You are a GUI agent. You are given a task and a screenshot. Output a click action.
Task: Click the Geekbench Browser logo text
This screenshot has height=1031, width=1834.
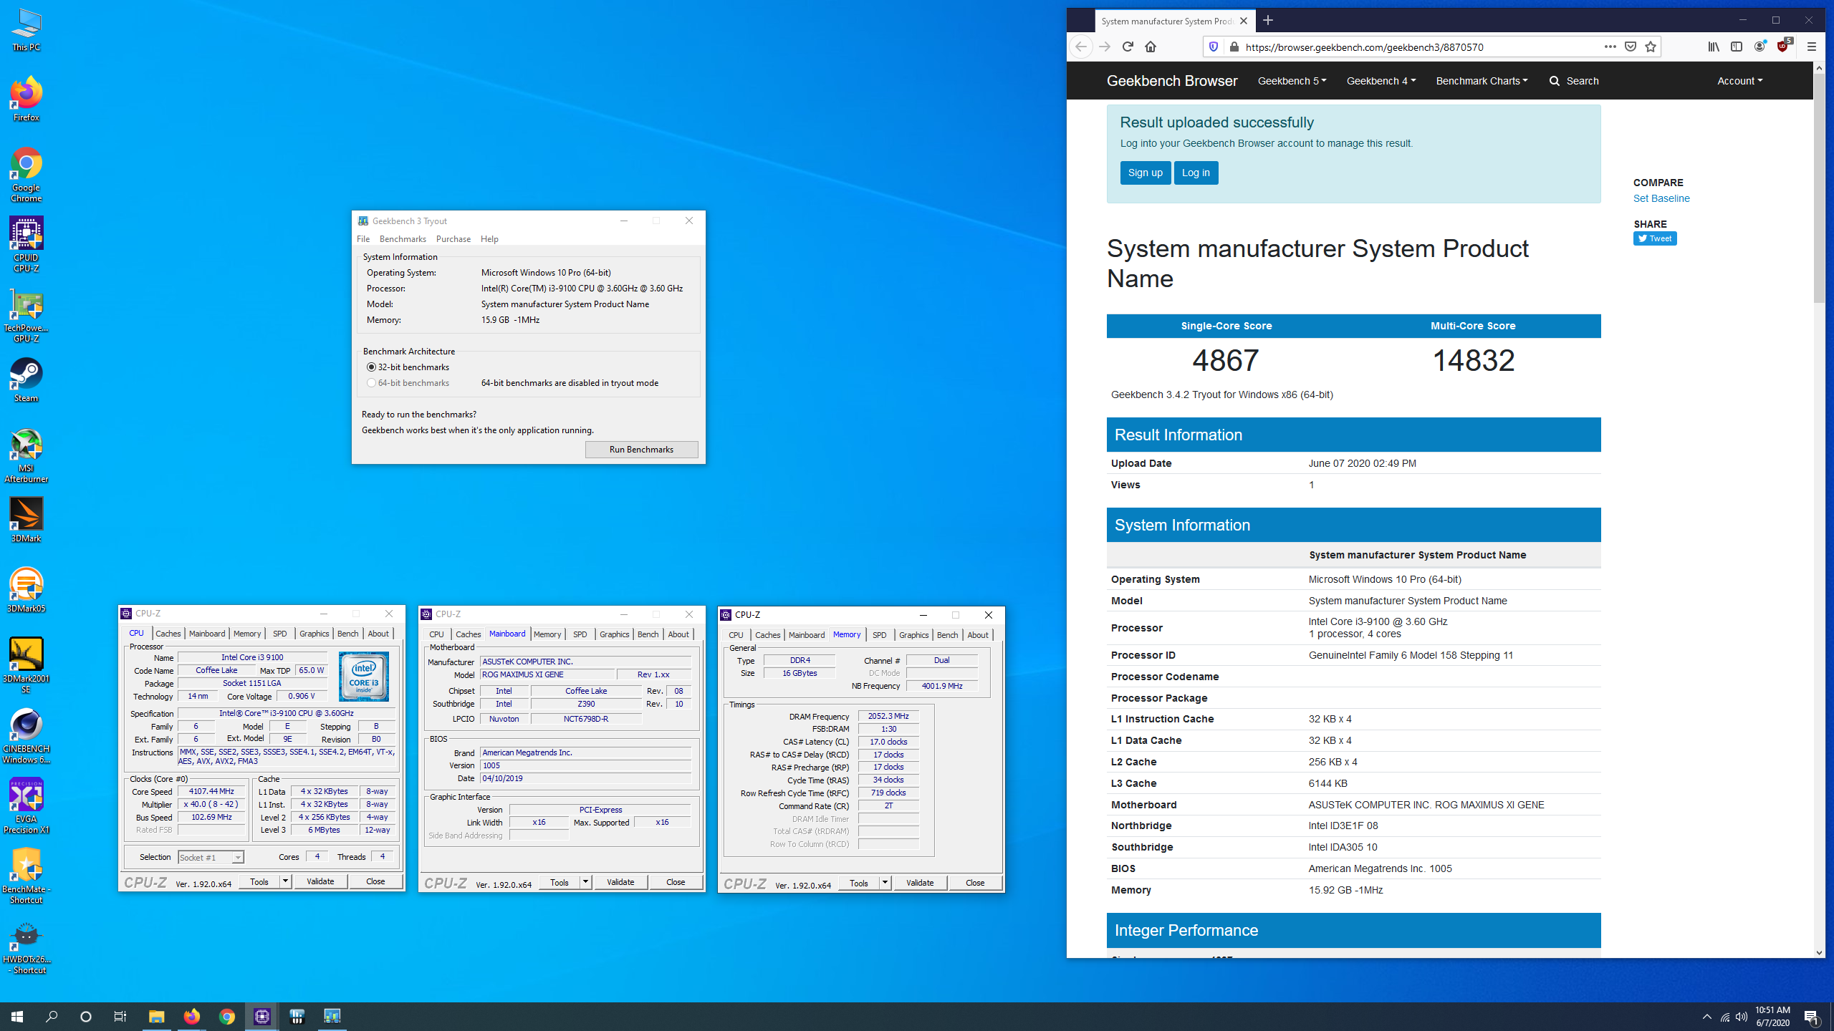click(x=1172, y=81)
